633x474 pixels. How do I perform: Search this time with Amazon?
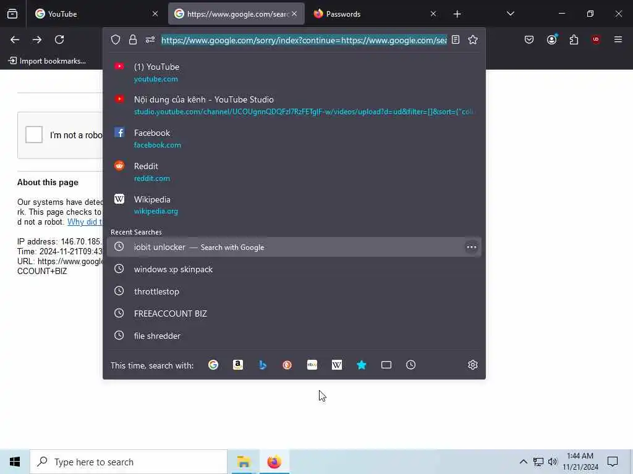coord(238,365)
